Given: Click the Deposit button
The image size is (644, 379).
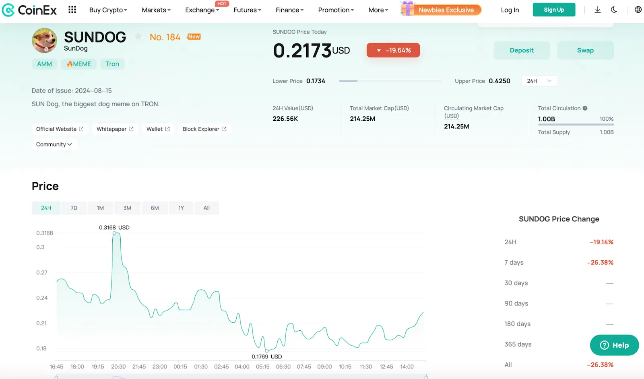Looking at the screenshot, I should (522, 50).
